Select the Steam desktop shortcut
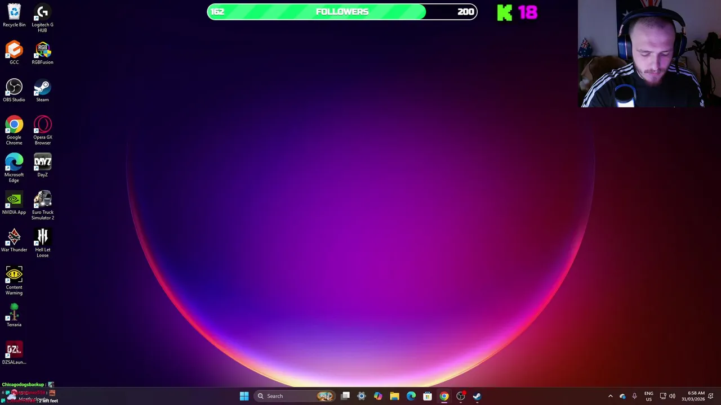The width and height of the screenshot is (721, 405). click(x=42, y=91)
